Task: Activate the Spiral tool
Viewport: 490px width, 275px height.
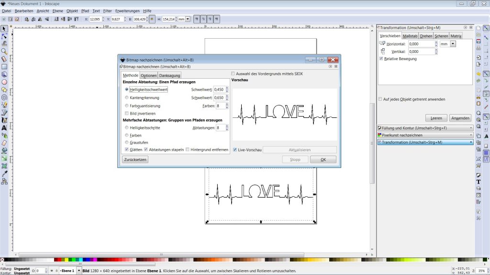Action: (x=4, y=97)
